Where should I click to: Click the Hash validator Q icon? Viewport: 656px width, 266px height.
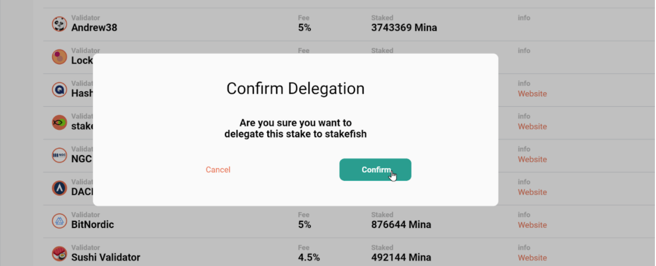tap(59, 90)
